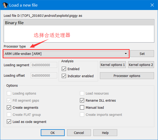
Task: Open Kernel options 2
Action: pos(141,65)
